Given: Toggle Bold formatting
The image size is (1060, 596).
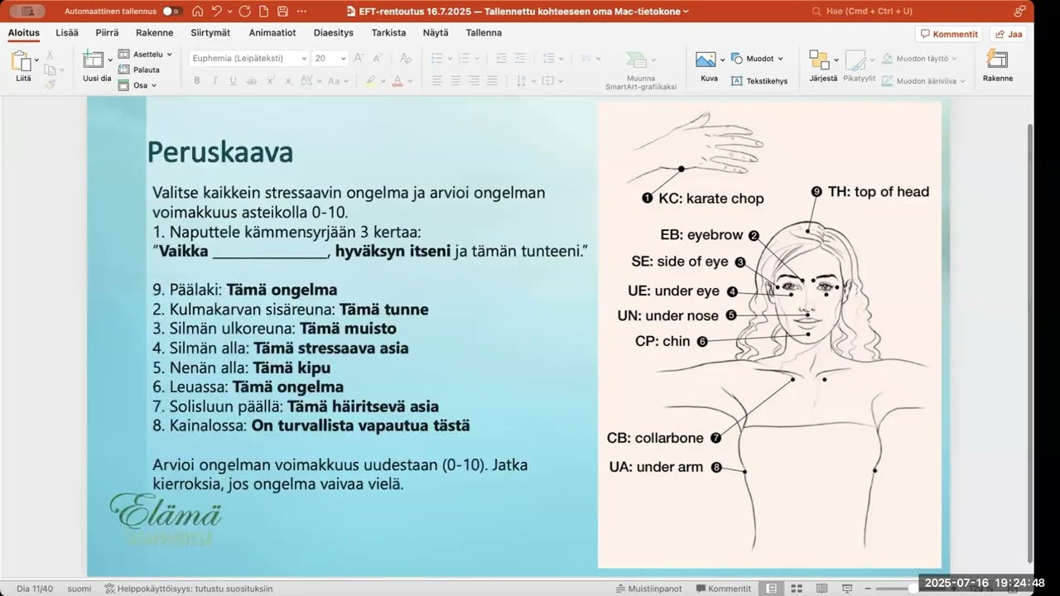Looking at the screenshot, I should [x=197, y=80].
